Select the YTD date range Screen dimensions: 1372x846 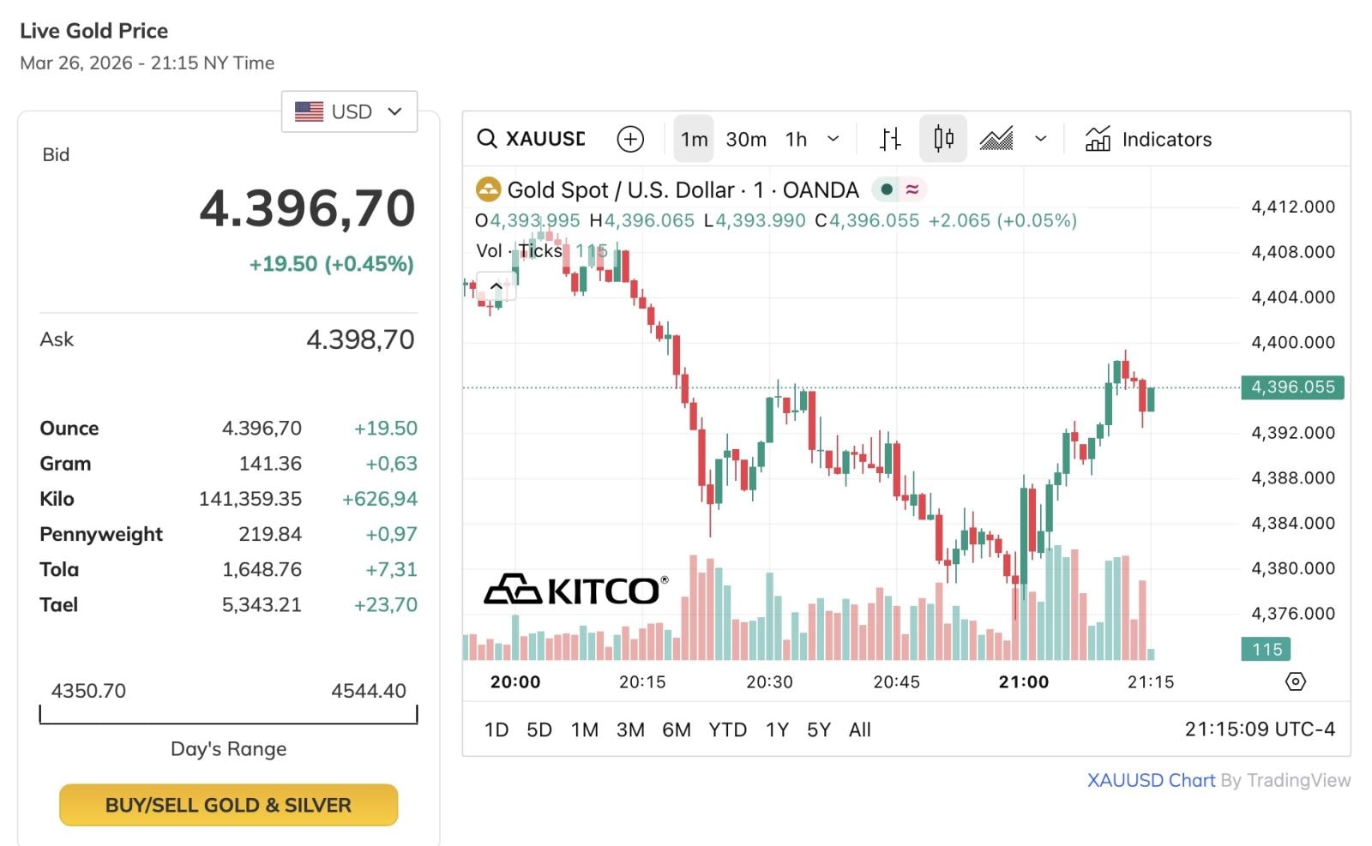pyautogui.click(x=727, y=729)
